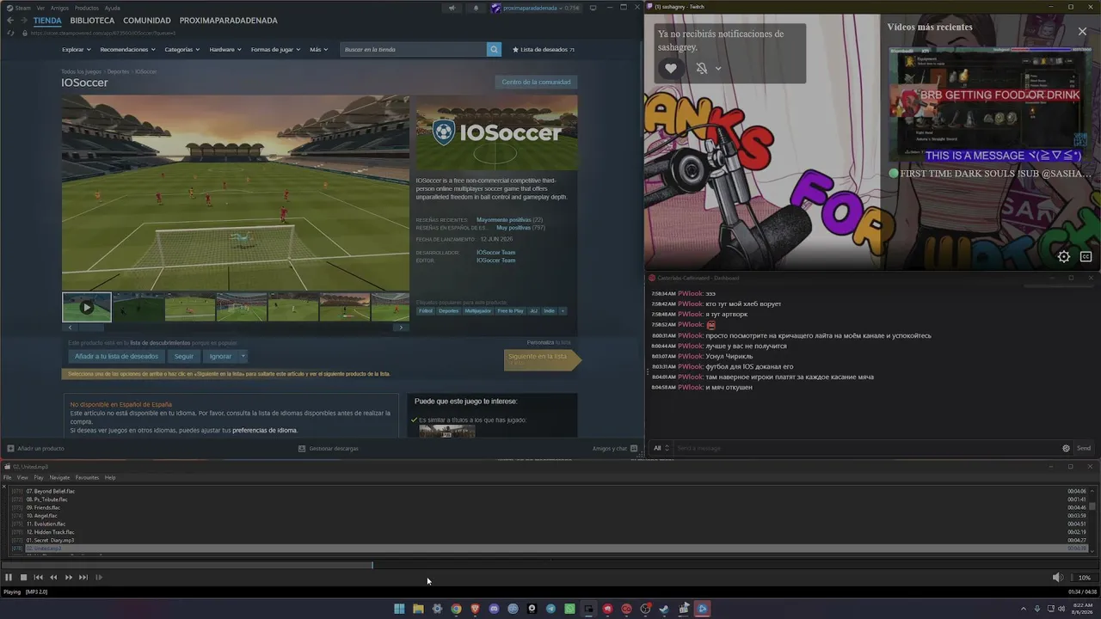Rewind the track in music player

[x=53, y=578]
